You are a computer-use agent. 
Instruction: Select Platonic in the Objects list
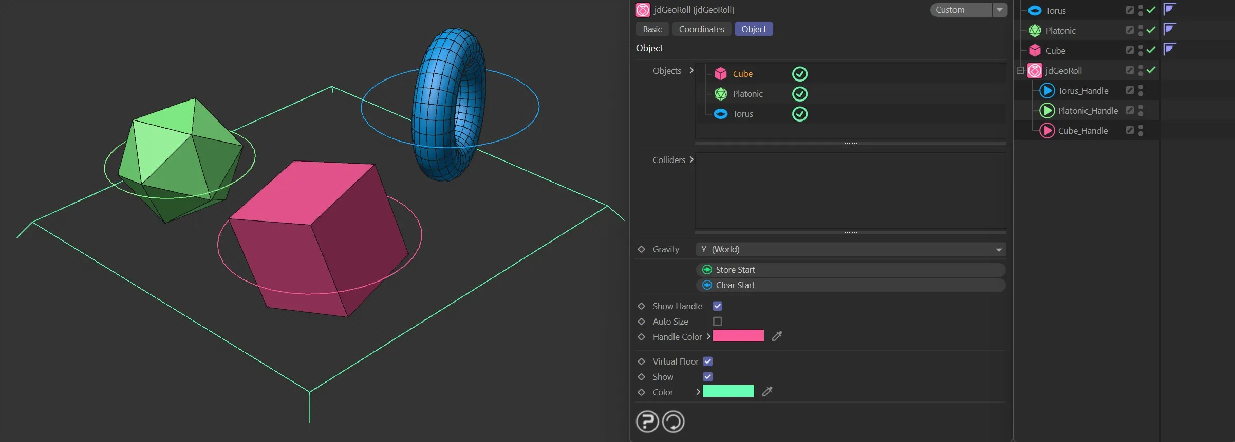[x=747, y=94]
